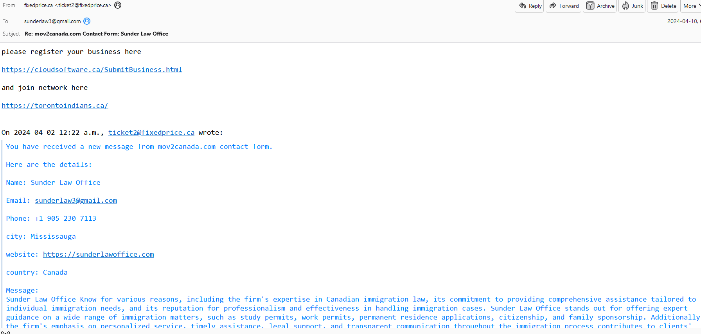This screenshot has height=334, width=701.
Task: Open the torontoindians.ca link
Action: click(x=55, y=105)
